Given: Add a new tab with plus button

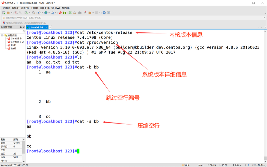Looking at the screenshot, I should [50, 27].
